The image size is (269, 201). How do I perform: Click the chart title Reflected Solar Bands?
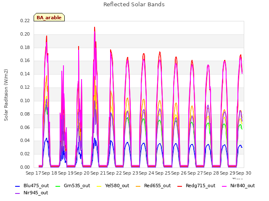(x=134, y=5)
